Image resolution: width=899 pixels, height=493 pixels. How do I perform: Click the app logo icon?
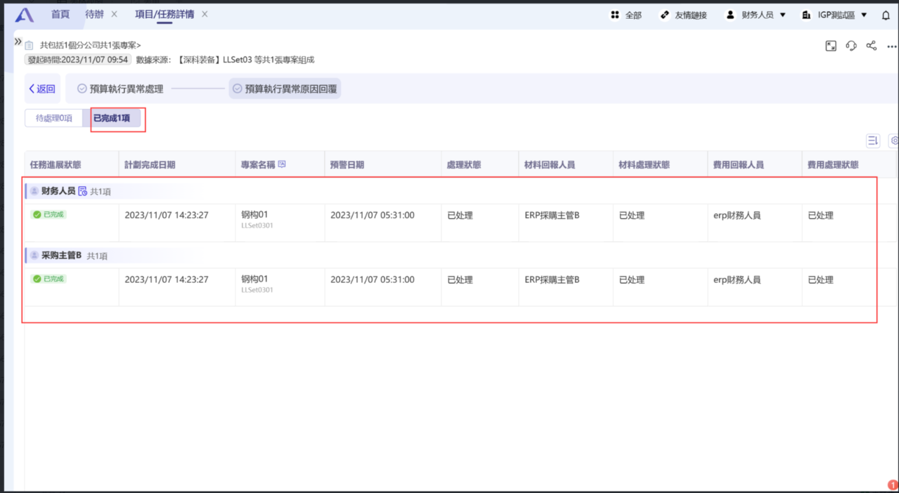click(24, 15)
